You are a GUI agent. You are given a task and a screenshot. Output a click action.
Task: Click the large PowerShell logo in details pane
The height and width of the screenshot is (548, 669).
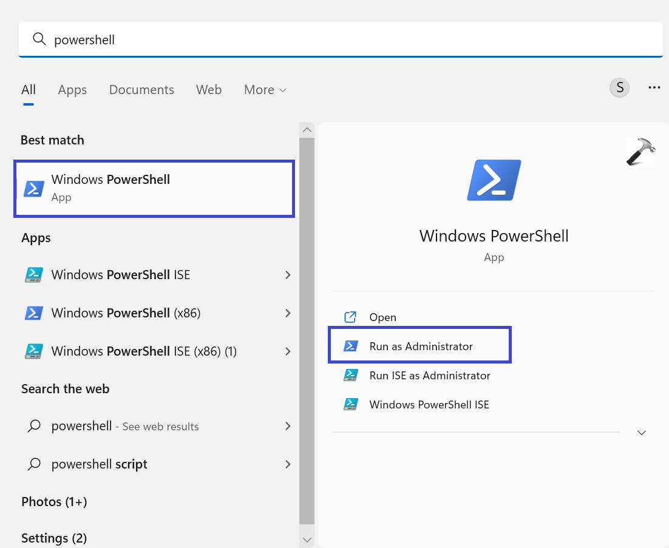(494, 180)
